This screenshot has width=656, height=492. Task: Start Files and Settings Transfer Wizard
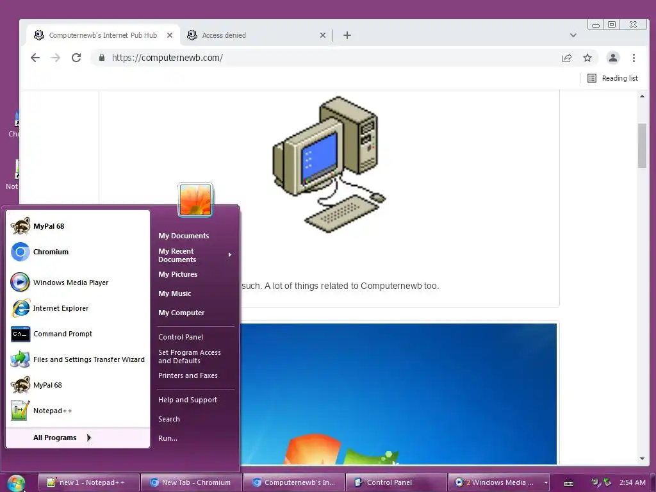pyautogui.click(x=78, y=359)
